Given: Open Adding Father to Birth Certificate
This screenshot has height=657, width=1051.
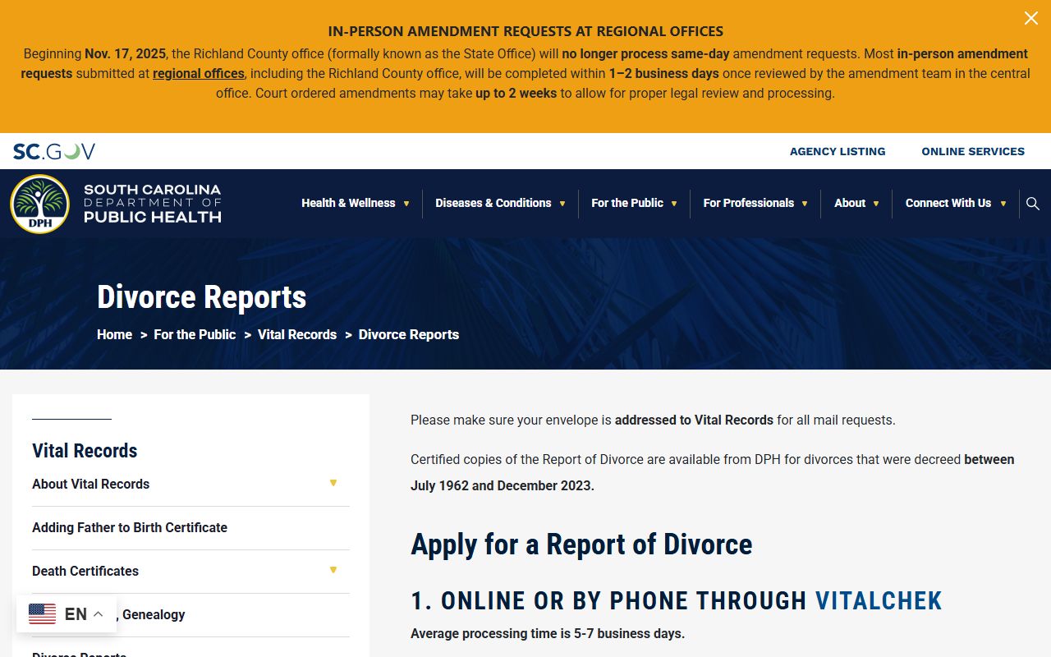Looking at the screenshot, I should click(x=130, y=527).
